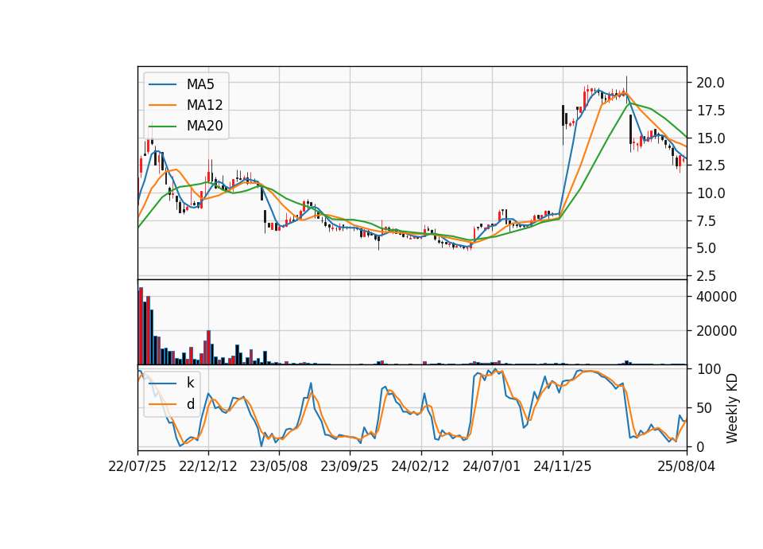Screen dimensions: 763x549
Task: Click the k legend label
Action: [190, 383]
